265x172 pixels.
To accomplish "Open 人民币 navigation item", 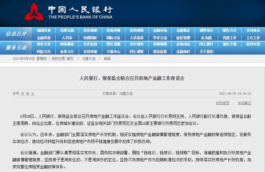I will click(x=67, y=38).
